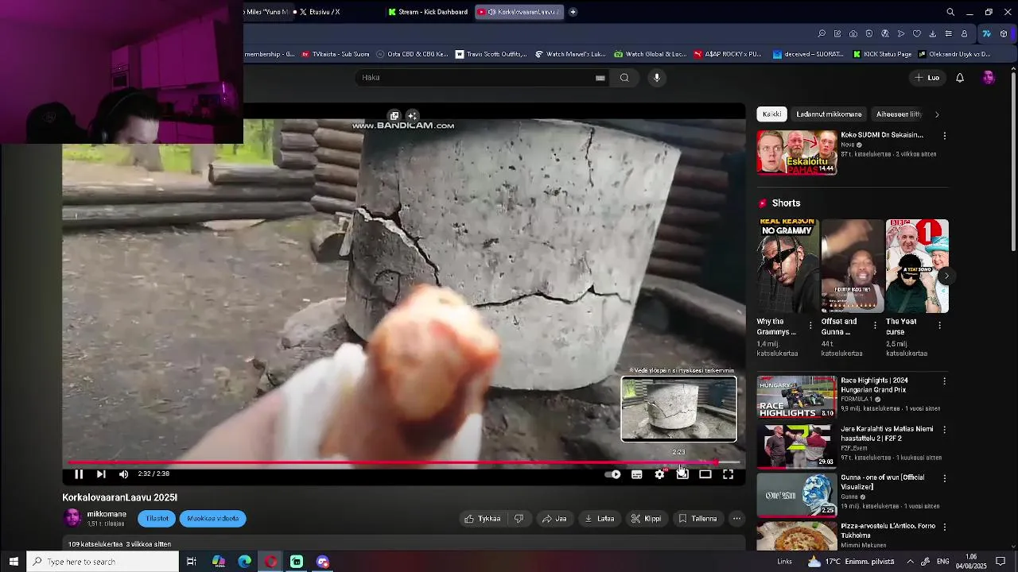1018x572 pixels.
Task: Open options for Offset and Gunna short
Action: point(875,326)
